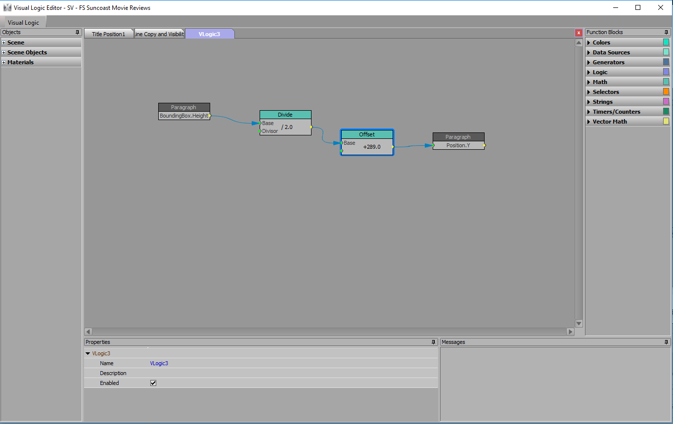Expand the Strings category
The height and width of the screenshot is (424, 673).
pyautogui.click(x=589, y=102)
